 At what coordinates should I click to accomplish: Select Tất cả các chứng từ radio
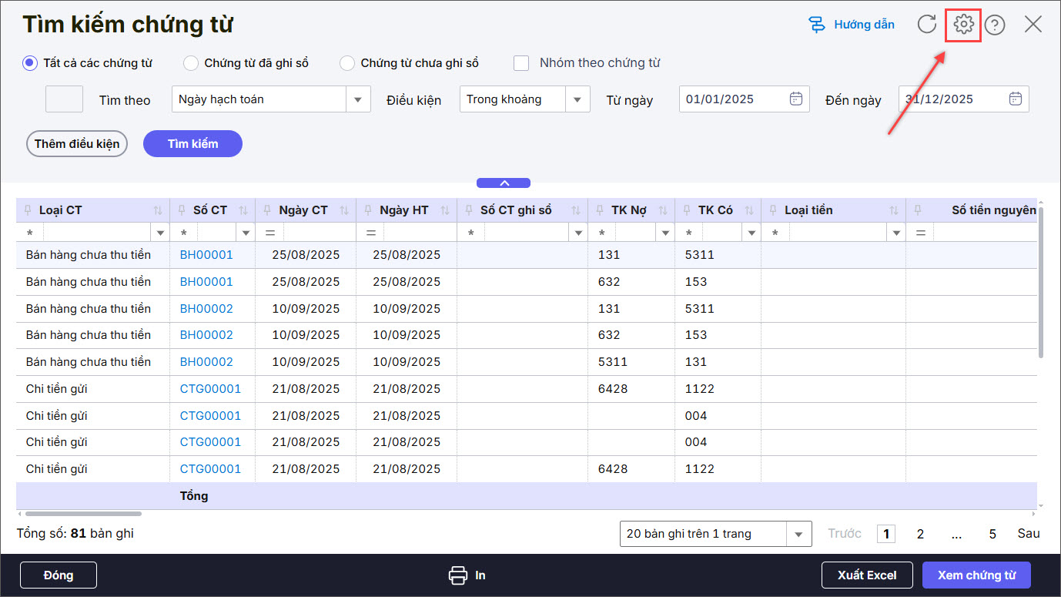tap(30, 63)
